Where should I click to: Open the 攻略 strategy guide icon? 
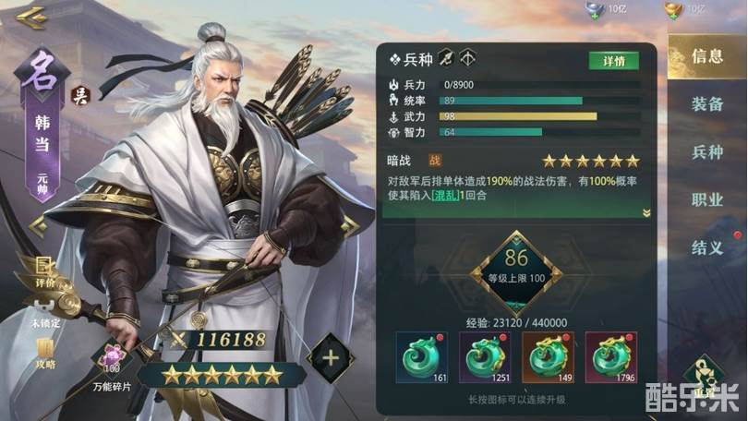click(46, 354)
